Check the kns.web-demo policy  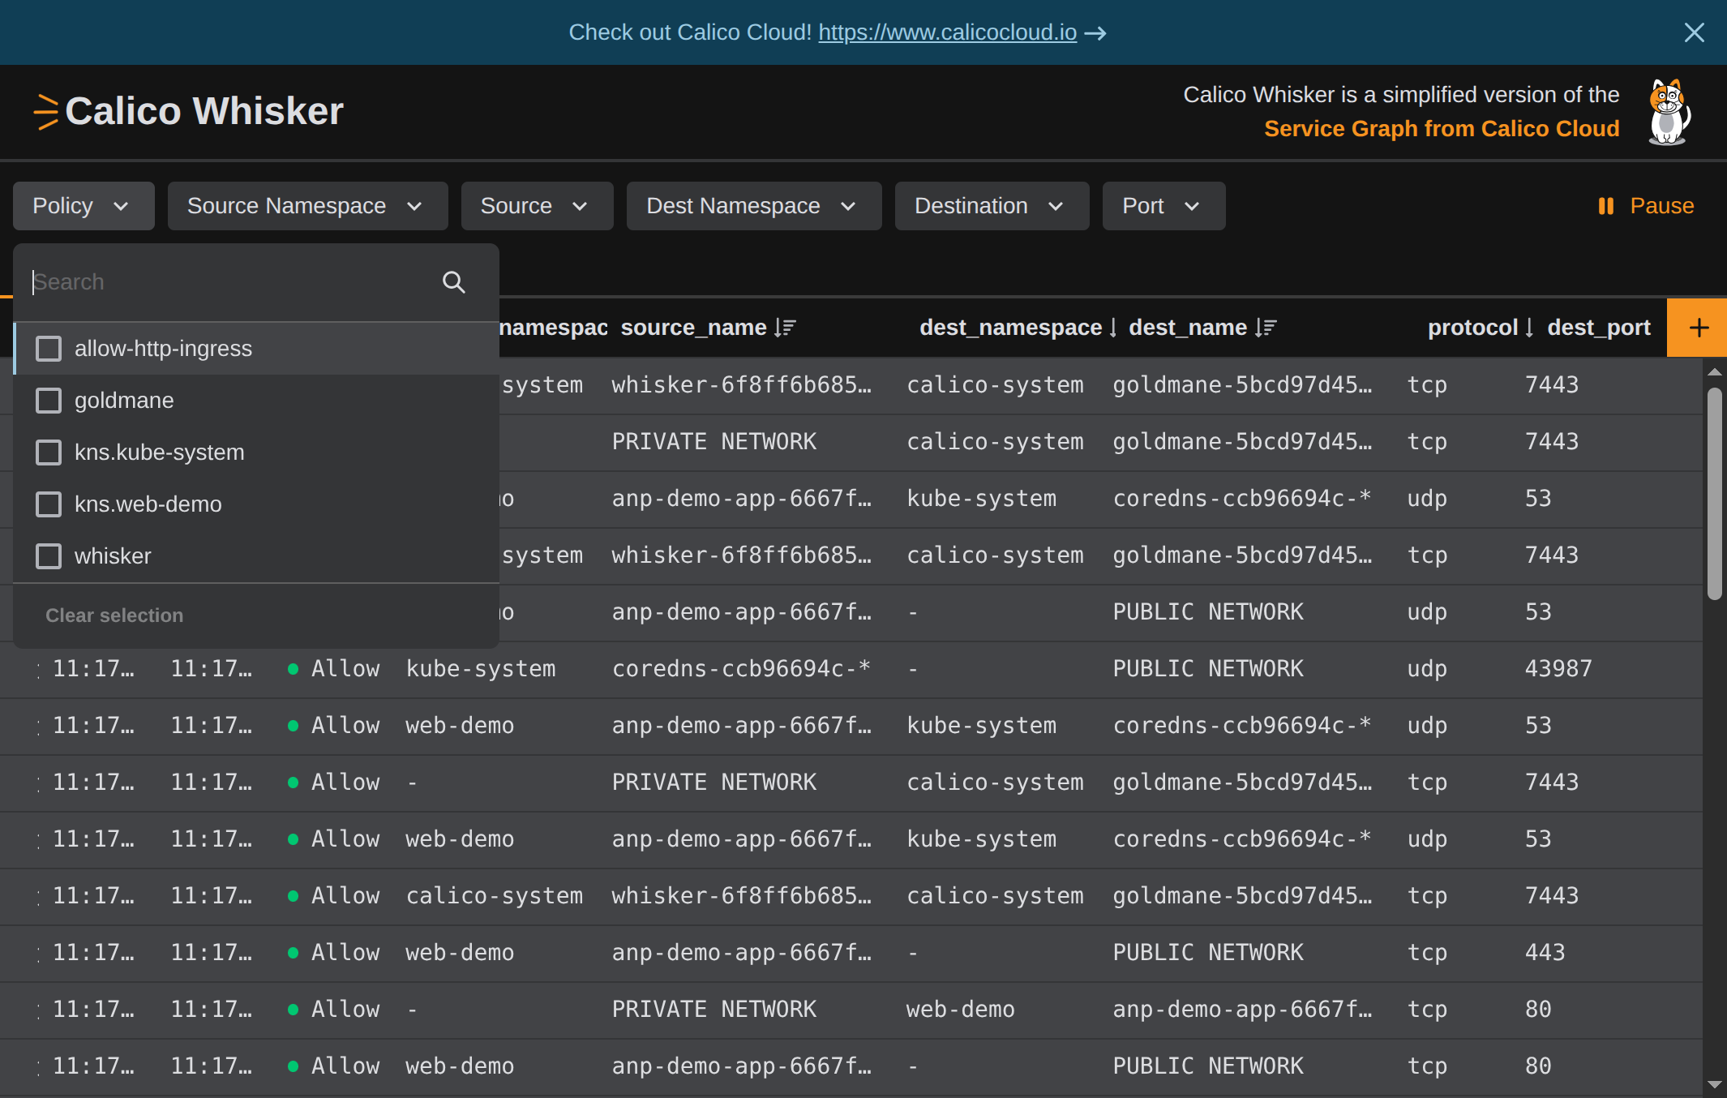49,504
